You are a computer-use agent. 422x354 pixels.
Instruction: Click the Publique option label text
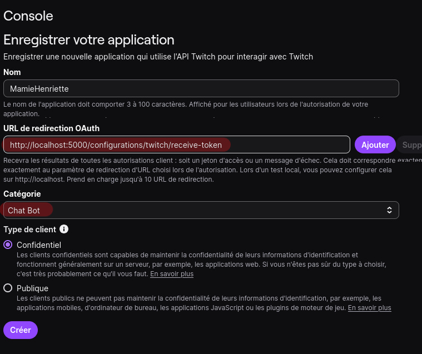coord(32,288)
